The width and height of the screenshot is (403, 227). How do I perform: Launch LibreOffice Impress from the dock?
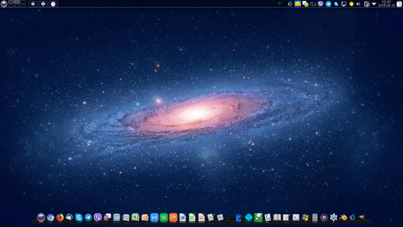(x=201, y=217)
